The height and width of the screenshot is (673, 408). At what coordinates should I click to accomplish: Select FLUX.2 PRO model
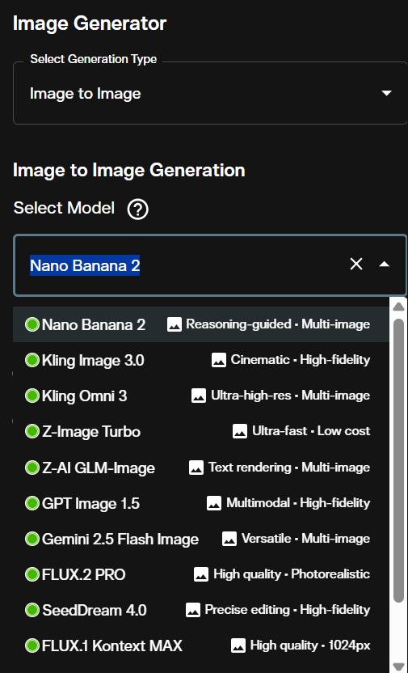tap(201, 574)
